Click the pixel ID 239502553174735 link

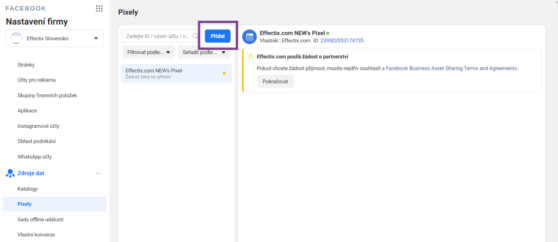tap(342, 41)
